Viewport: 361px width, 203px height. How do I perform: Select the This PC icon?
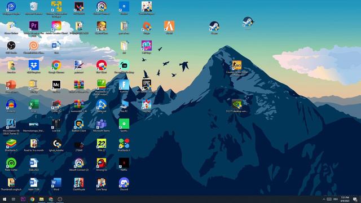124,104
